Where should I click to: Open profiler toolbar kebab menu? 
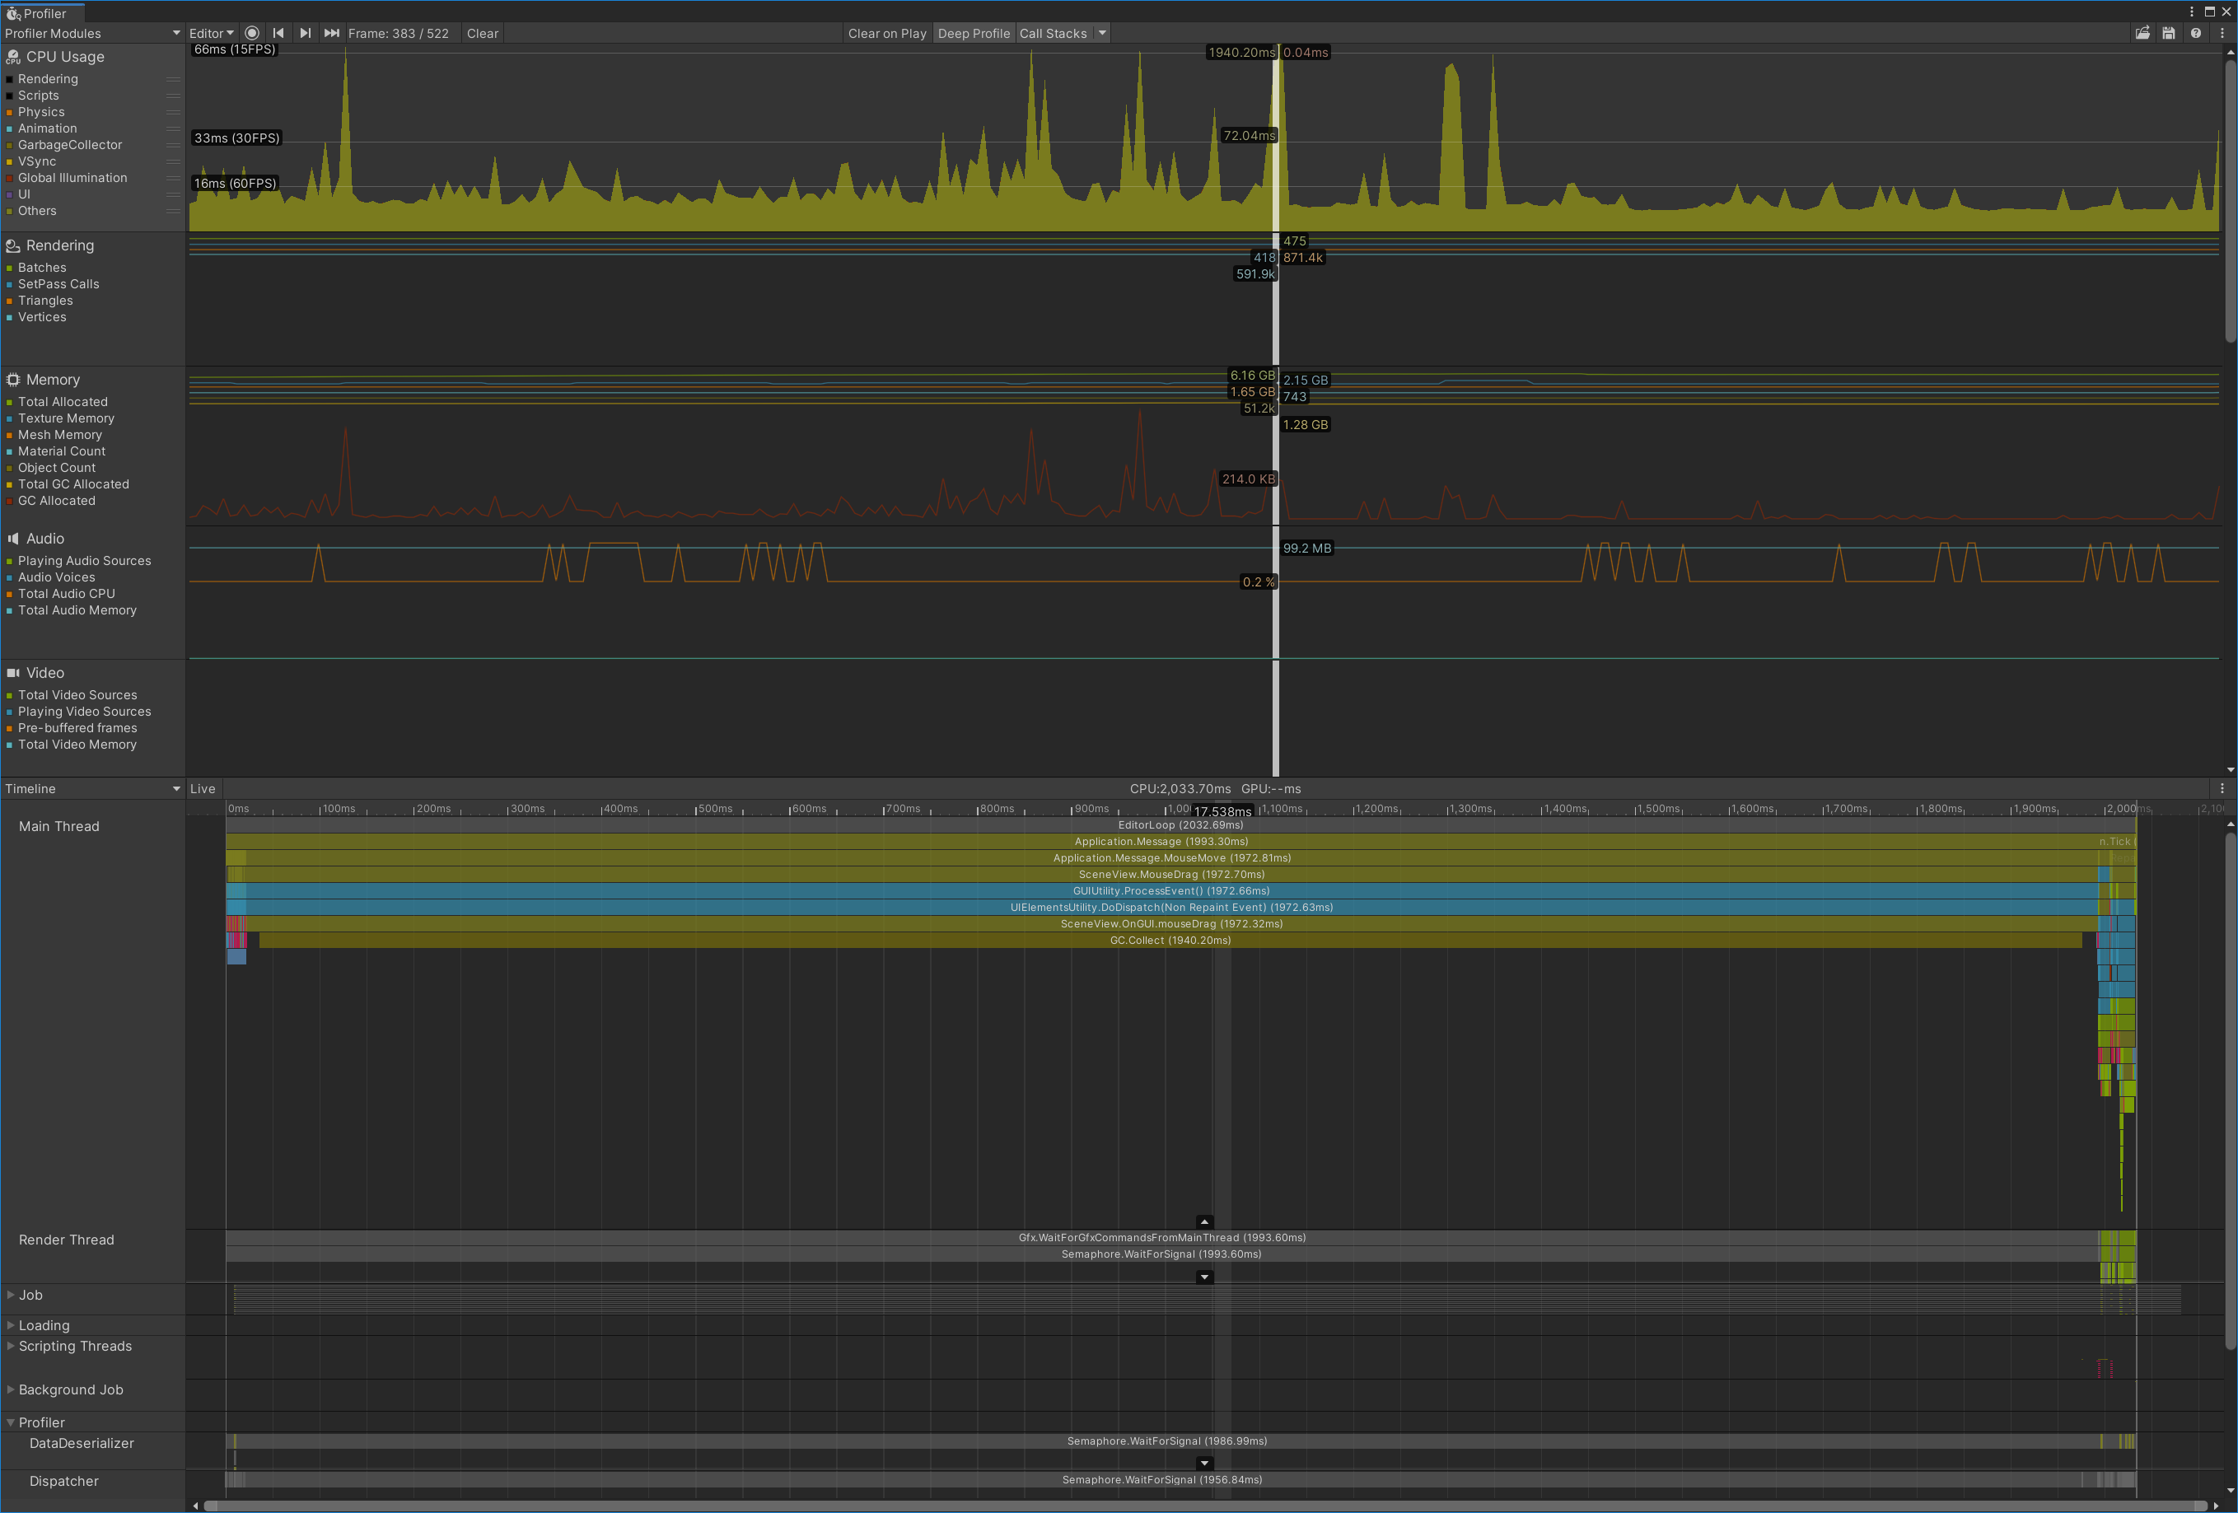[2222, 33]
